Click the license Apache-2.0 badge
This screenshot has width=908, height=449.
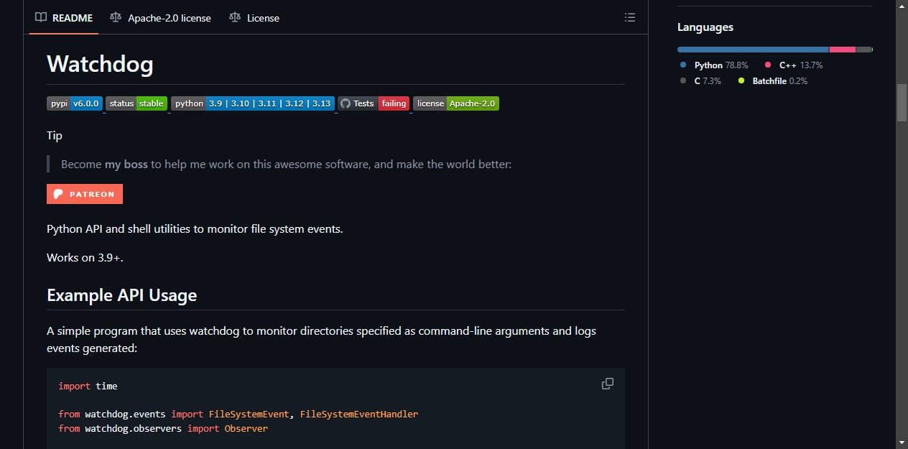[x=456, y=103]
